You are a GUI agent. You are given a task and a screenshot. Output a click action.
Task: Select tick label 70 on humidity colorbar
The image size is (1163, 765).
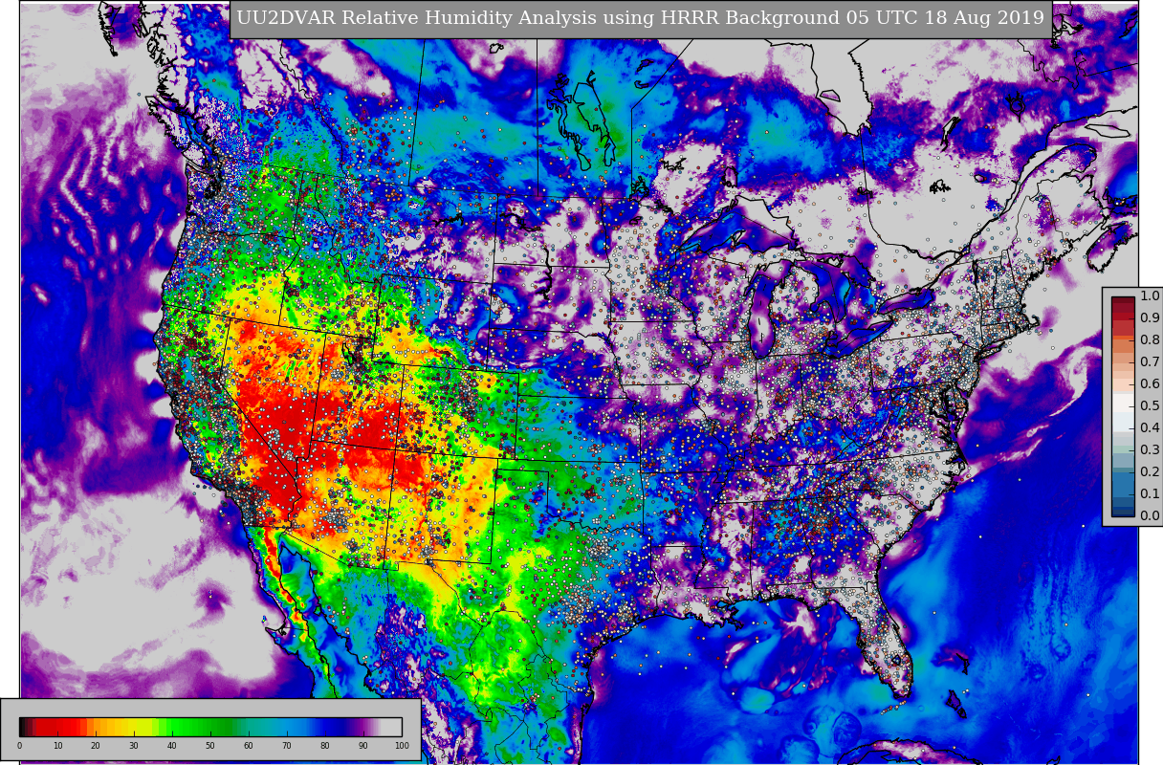pos(287,746)
